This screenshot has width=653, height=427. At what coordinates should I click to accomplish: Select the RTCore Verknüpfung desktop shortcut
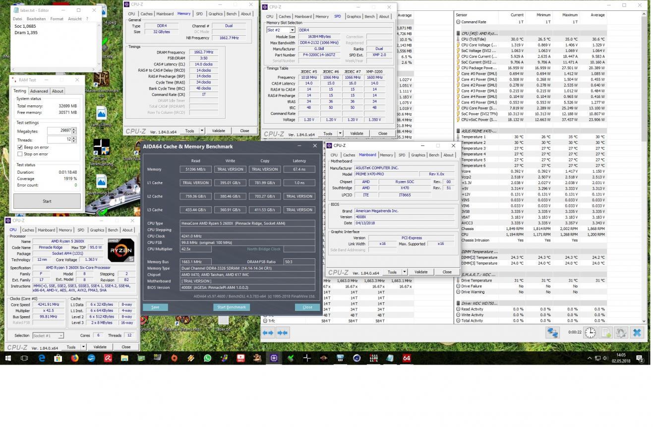[x=101, y=152]
